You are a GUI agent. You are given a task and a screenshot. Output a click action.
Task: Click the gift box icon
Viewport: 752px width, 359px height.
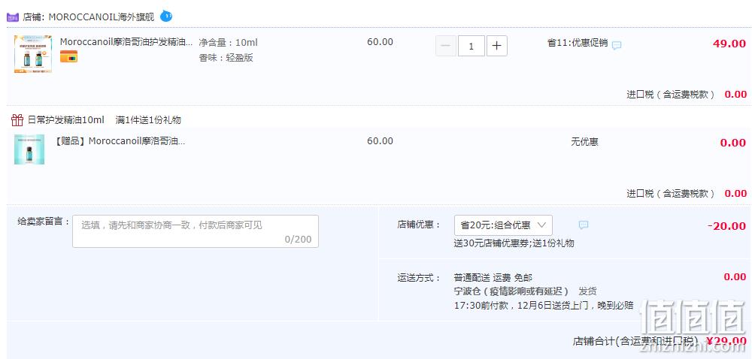[x=17, y=120]
